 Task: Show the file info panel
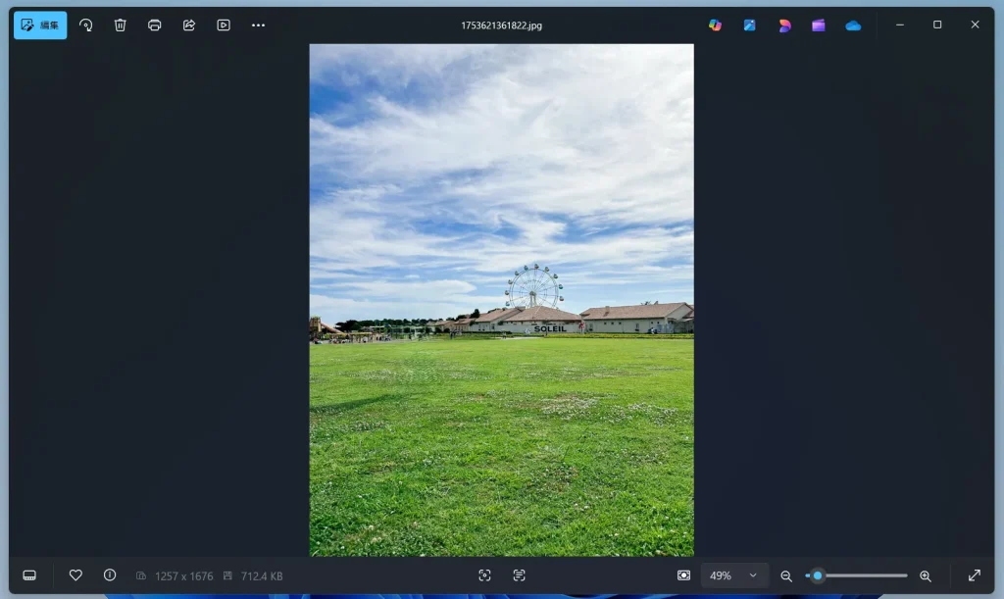pyautogui.click(x=110, y=575)
